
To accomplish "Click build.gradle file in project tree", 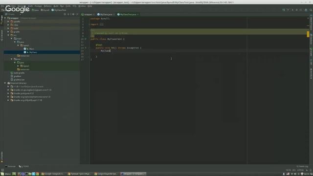I will (18, 73).
